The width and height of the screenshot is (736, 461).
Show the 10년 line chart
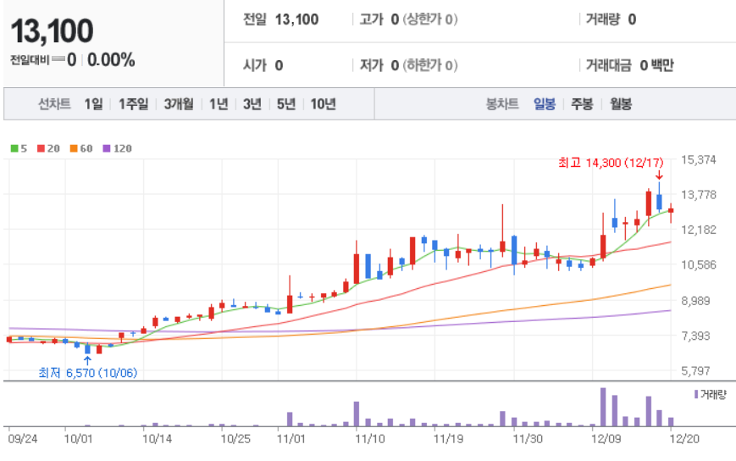tap(323, 103)
